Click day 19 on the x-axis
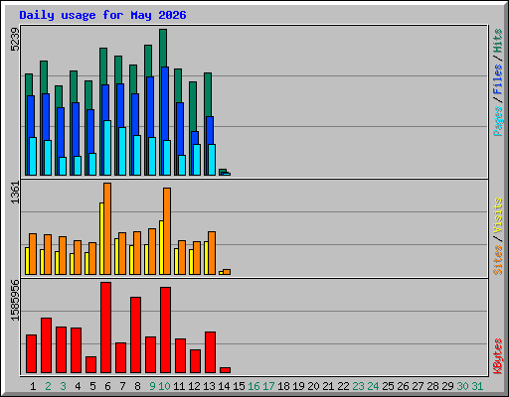The height and width of the screenshot is (397, 509). (x=298, y=386)
